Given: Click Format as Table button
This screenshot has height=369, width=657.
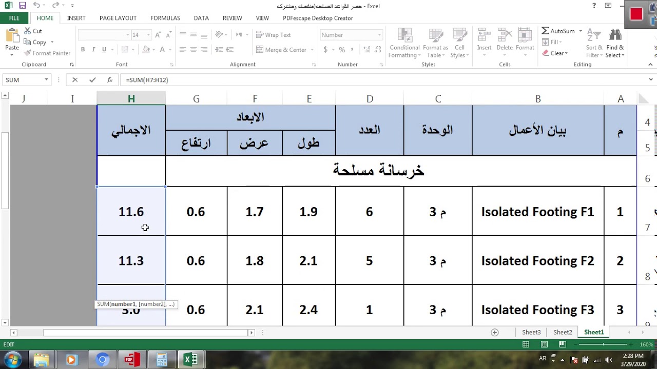Looking at the screenshot, I should tap(435, 44).
